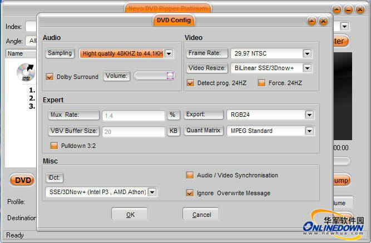This screenshot has width=371, height=243.
Task: Click the MPEG Standard matrix value
Action: (x=251, y=131)
